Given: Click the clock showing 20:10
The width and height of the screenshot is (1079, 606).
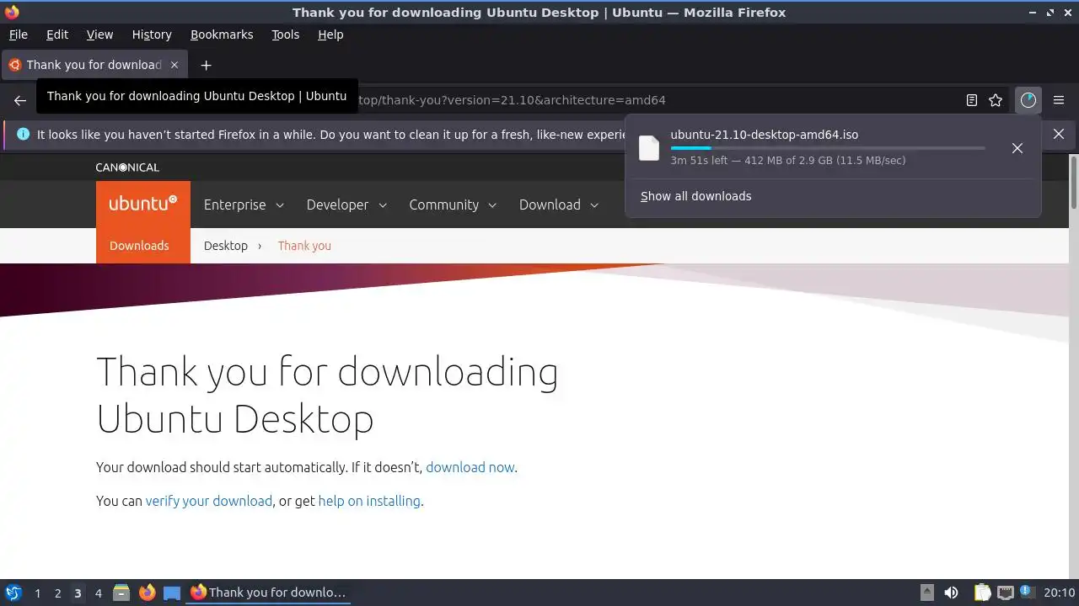Looking at the screenshot, I should [1059, 593].
